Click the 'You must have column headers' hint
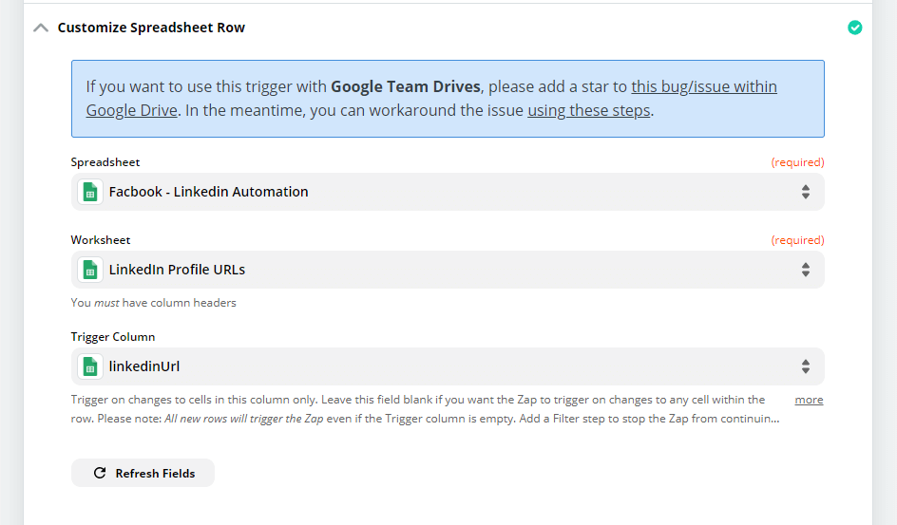The width and height of the screenshot is (897, 525). coord(153,303)
